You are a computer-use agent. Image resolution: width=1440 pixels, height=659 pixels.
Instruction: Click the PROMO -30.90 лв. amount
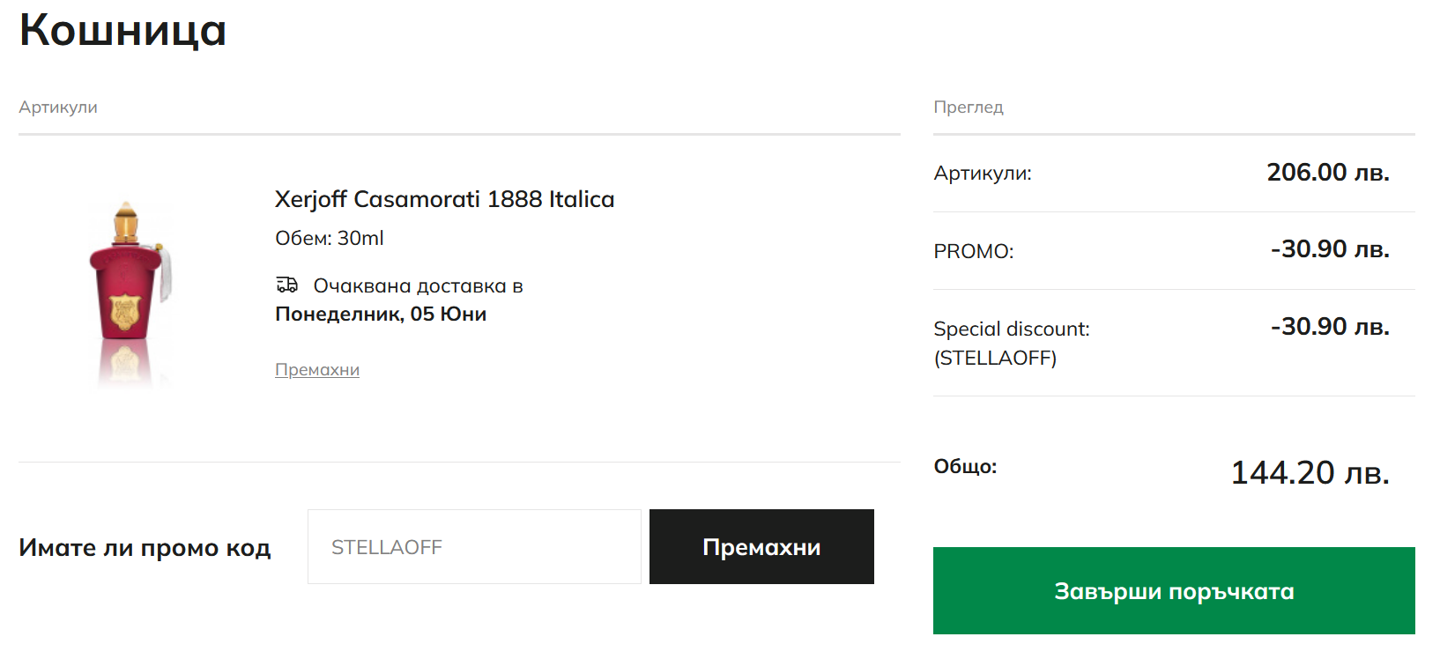click(1329, 249)
